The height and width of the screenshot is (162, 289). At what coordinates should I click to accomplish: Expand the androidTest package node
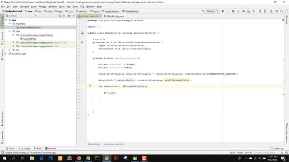(13, 42)
